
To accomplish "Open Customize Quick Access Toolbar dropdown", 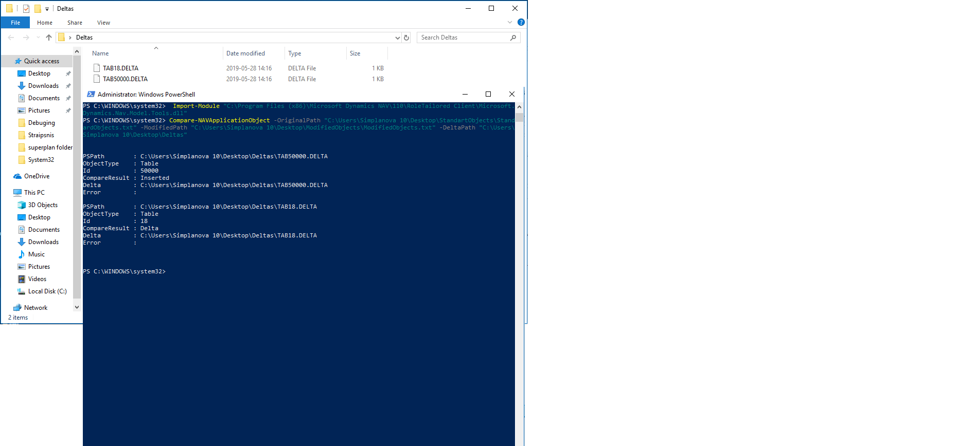I will 47,9.
